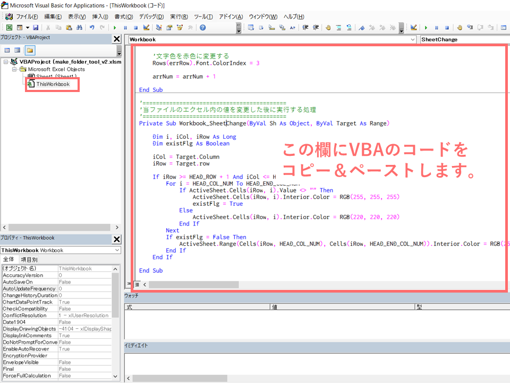
Task: Open the dropdown arrow beside Insert UserForm
Action: pyautogui.click(x=28, y=28)
